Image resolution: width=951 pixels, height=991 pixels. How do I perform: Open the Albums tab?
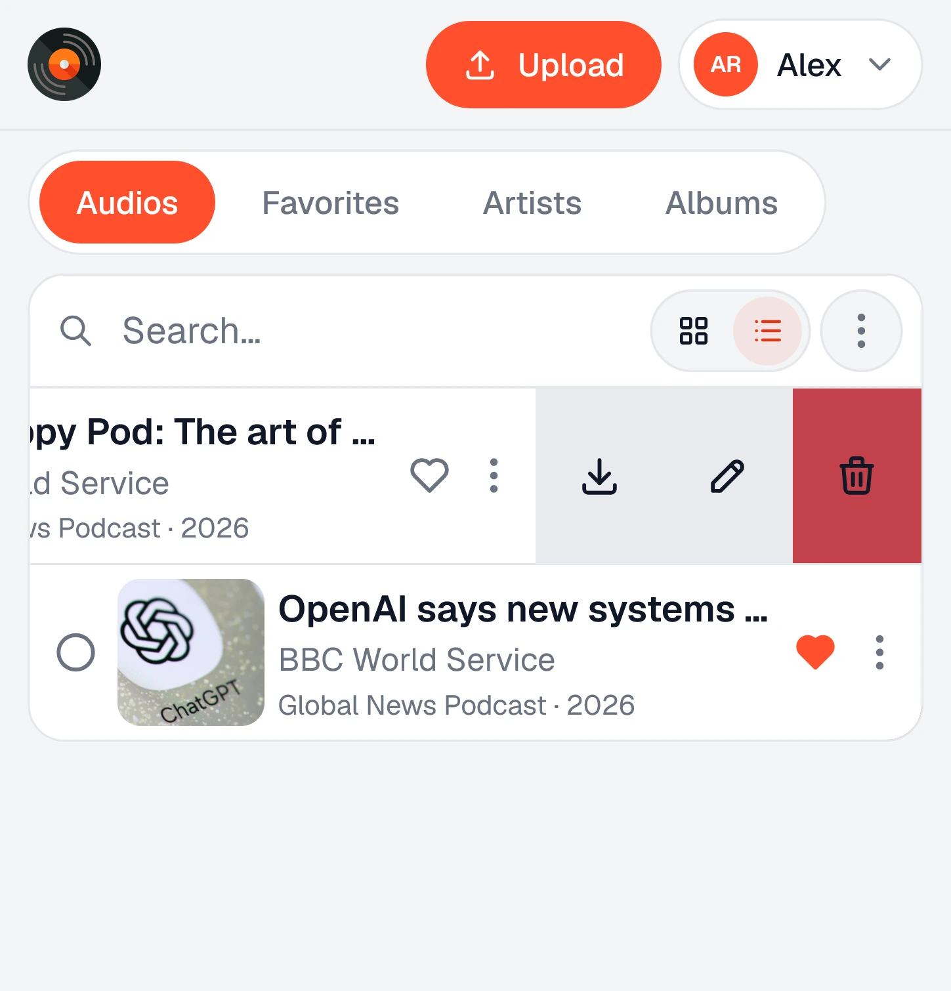coord(721,202)
